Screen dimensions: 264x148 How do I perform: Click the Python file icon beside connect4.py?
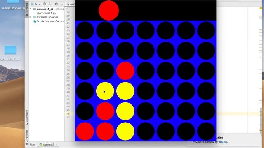(38, 13)
